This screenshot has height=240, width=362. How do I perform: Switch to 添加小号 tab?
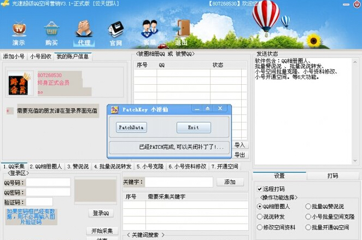(14, 56)
